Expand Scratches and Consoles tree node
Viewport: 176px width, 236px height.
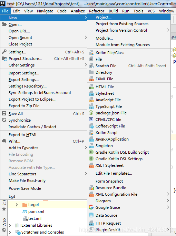(x=10, y=232)
